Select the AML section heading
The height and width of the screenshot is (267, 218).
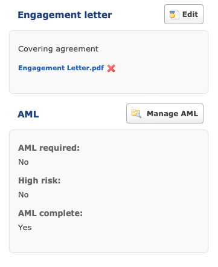(28, 114)
